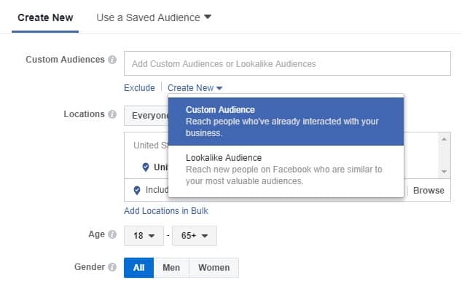Choose Custom Audience menu option
This screenshot has width=462, height=286.
click(x=286, y=122)
